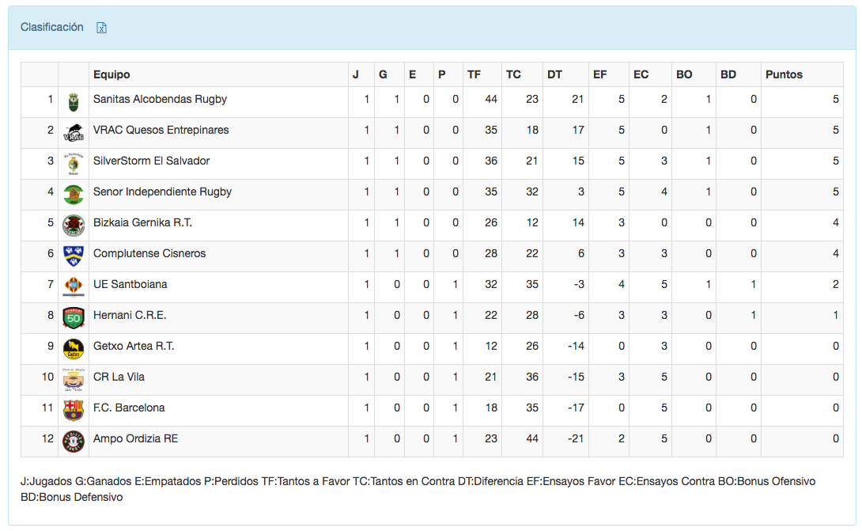This screenshot has height=531, width=862.
Task: Click the Puntos column header
Action: (x=784, y=74)
